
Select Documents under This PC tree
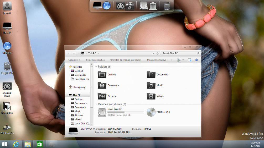point(79,103)
